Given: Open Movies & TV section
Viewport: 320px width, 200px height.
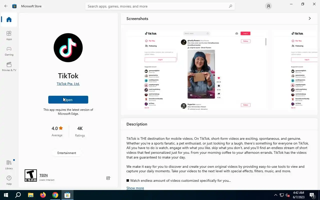Looking at the screenshot, I should click(x=9, y=66).
